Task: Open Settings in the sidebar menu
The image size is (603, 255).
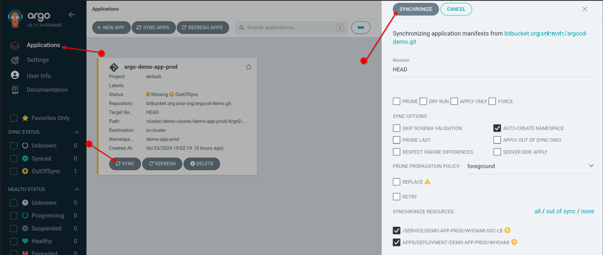Action: tap(38, 60)
